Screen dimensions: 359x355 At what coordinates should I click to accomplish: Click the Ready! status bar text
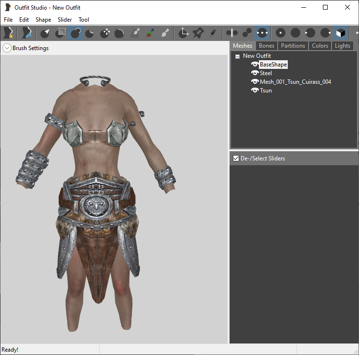point(10,350)
